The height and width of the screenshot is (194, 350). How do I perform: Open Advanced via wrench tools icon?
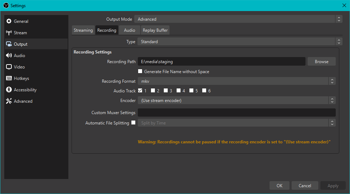[x=9, y=101]
